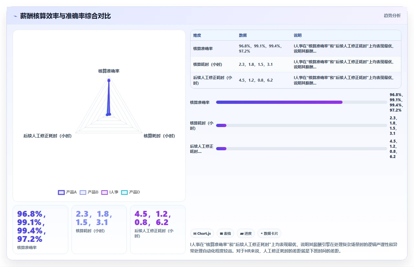Image resolution: width=414 pixels, height=267 pixels.
Task: Select the 核算耗时（小时） table row label
Action: point(208,64)
